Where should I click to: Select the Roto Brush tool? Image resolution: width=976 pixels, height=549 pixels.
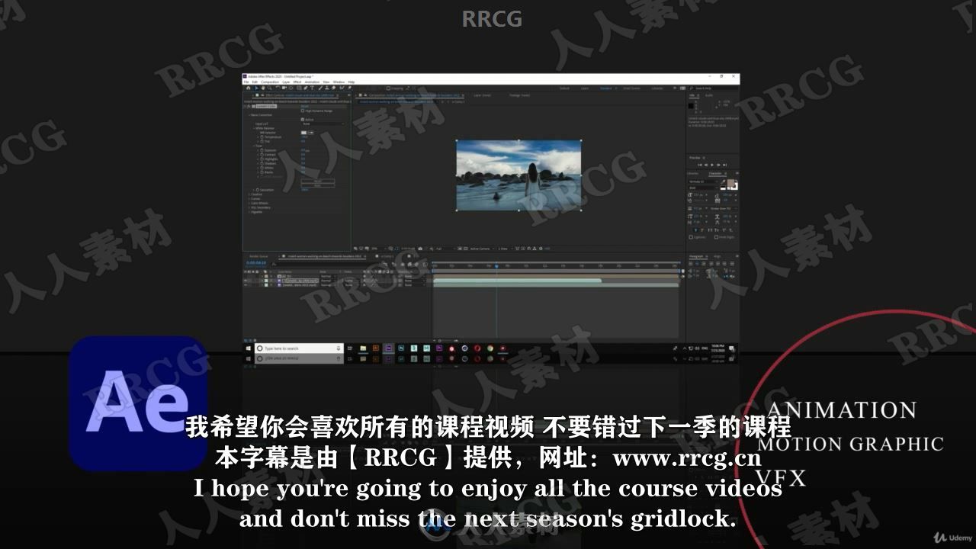pyautogui.click(x=342, y=88)
